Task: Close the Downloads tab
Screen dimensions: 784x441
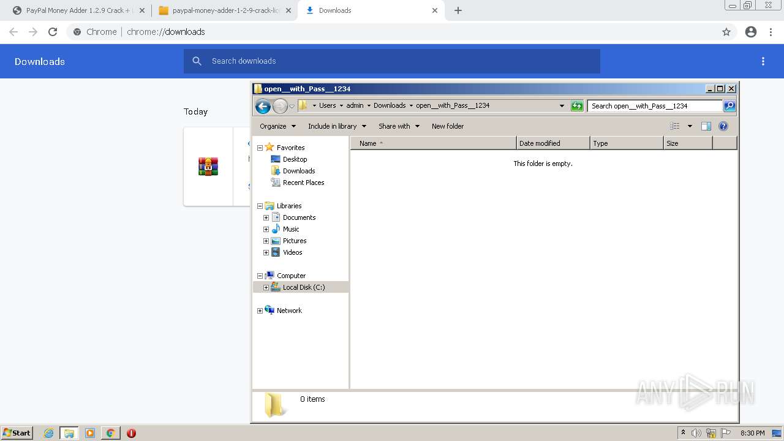Action: 435,10
